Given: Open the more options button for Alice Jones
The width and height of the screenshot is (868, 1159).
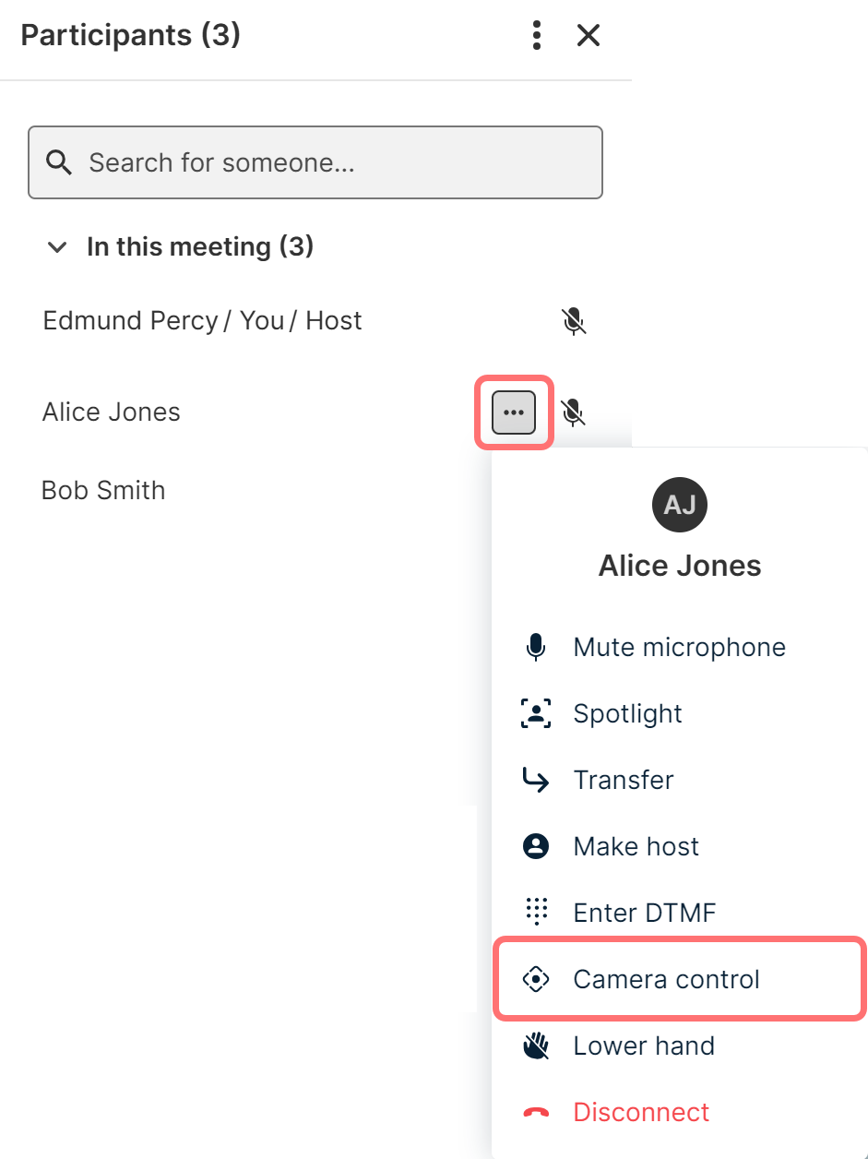Looking at the screenshot, I should (514, 412).
